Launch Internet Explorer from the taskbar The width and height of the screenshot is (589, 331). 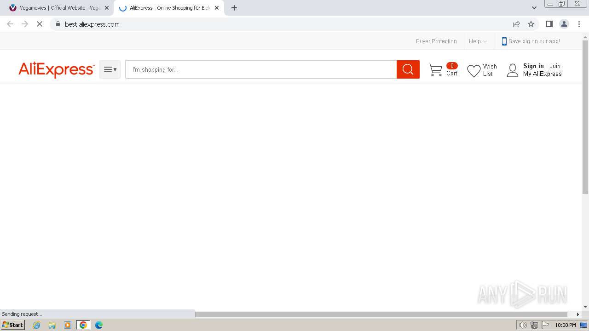click(x=37, y=325)
